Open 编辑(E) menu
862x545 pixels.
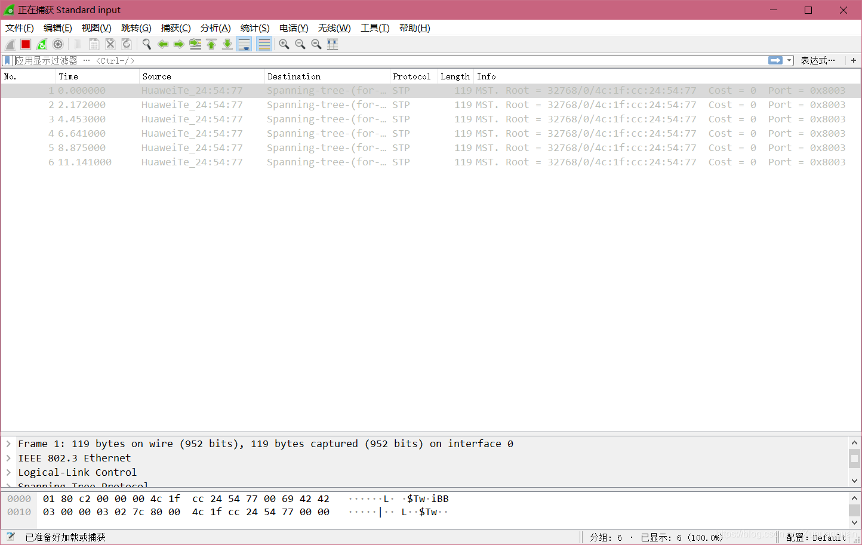(x=58, y=28)
